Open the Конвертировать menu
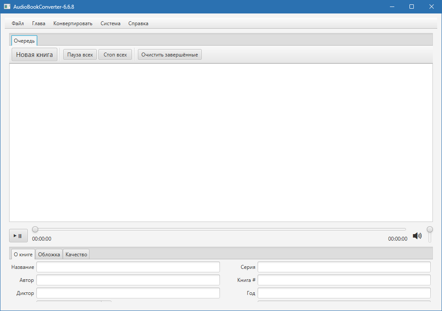442x311 pixels. [x=72, y=23]
